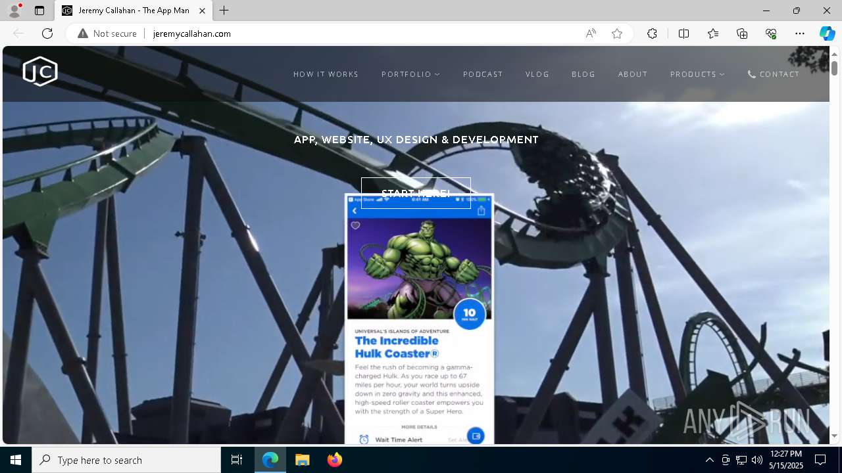The image size is (842, 473).
Task: Open the tab actions menu
Action: [x=39, y=11]
